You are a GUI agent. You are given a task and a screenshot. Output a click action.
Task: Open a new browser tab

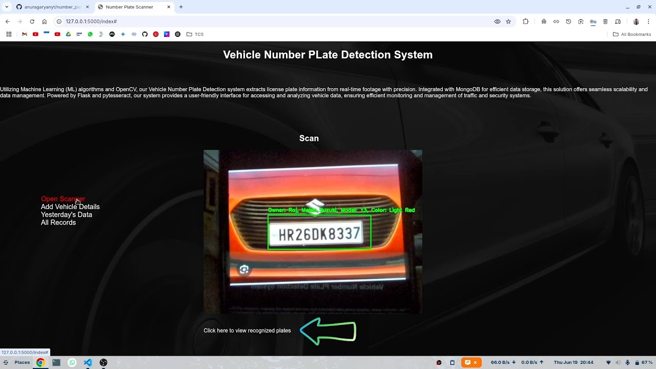(181, 7)
